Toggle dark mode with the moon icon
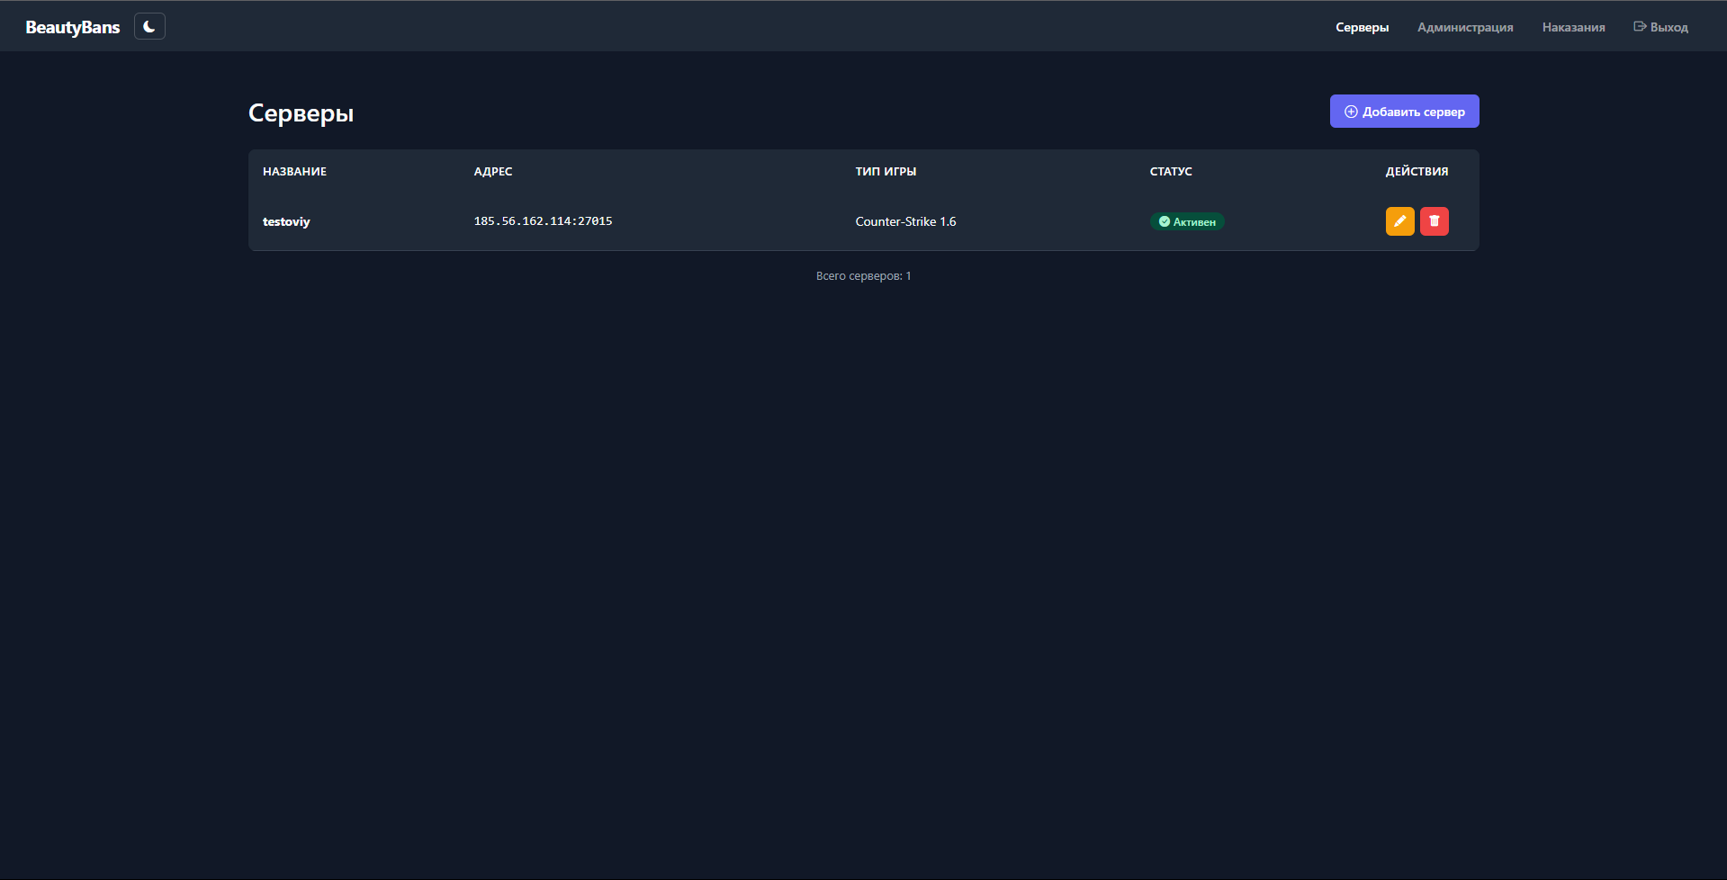 (149, 26)
